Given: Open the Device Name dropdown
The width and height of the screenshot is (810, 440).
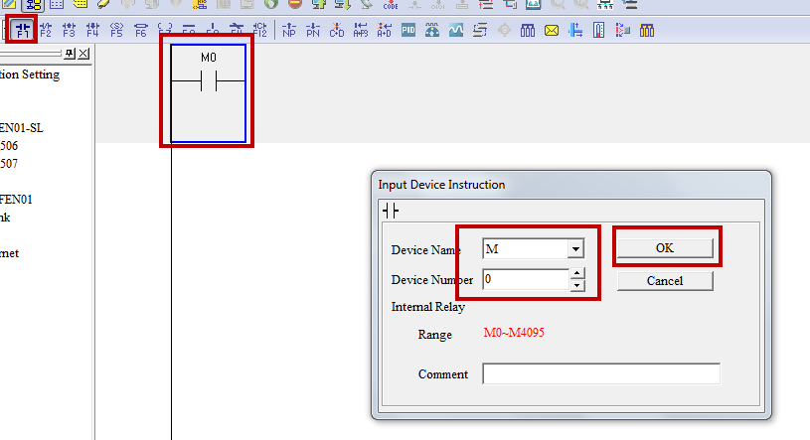Looking at the screenshot, I should (x=574, y=249).
